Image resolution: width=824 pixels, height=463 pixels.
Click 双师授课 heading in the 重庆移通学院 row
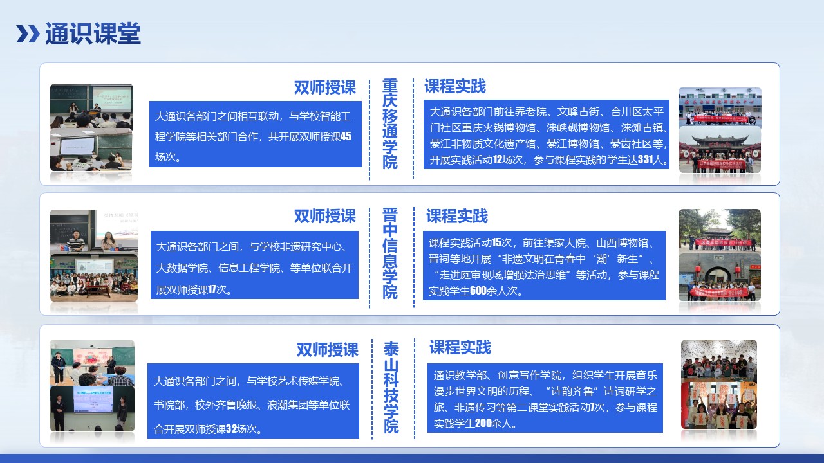point(324,87)
